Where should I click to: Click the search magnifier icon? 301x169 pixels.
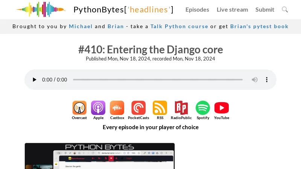[x=285, y=9]
